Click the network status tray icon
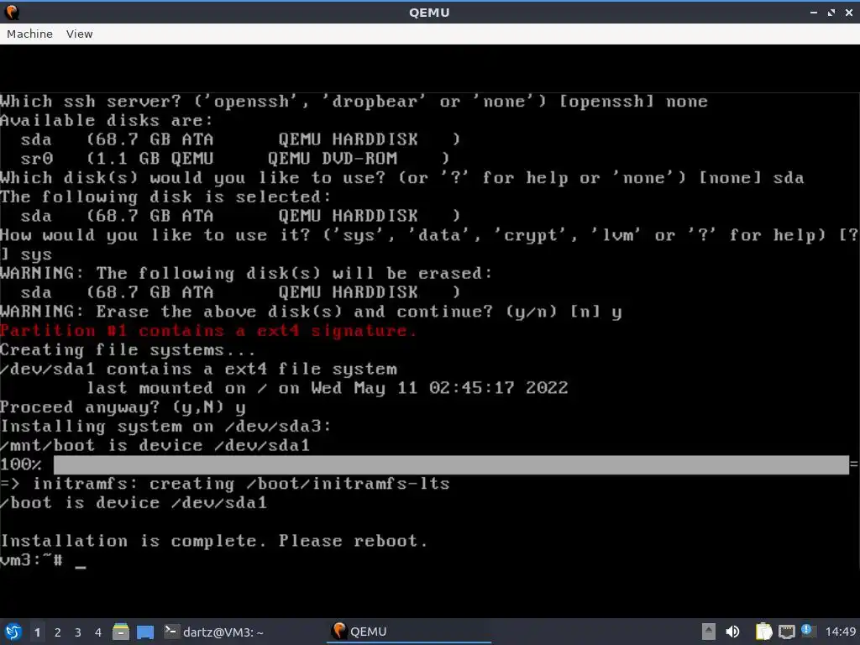Image resolution: width=860 pixels, height=645 pixels. (x=786, y=632)
